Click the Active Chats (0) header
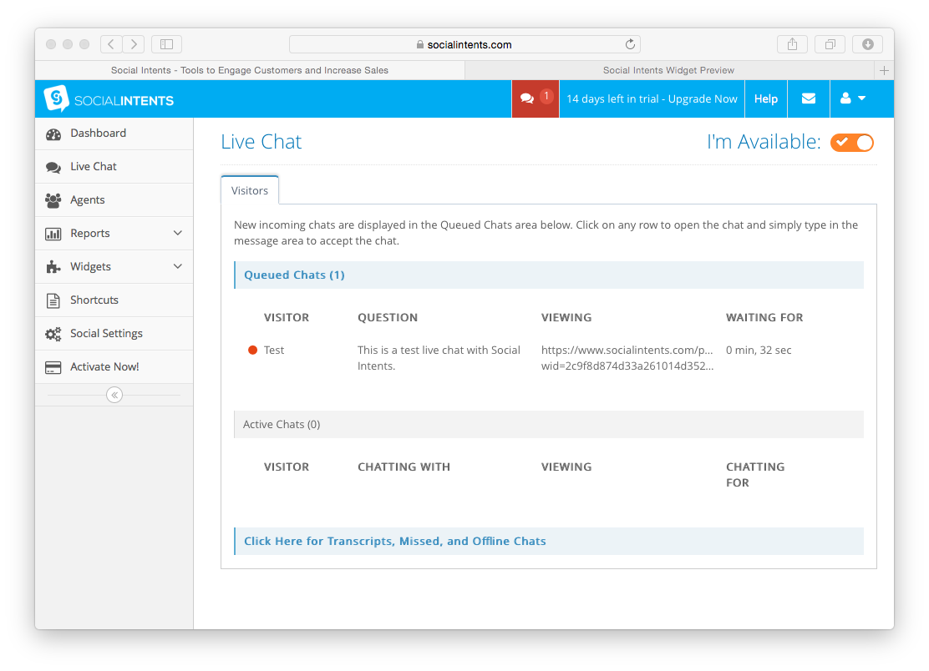929x671 pixels. pyautogui.click(x=549, y=424)
